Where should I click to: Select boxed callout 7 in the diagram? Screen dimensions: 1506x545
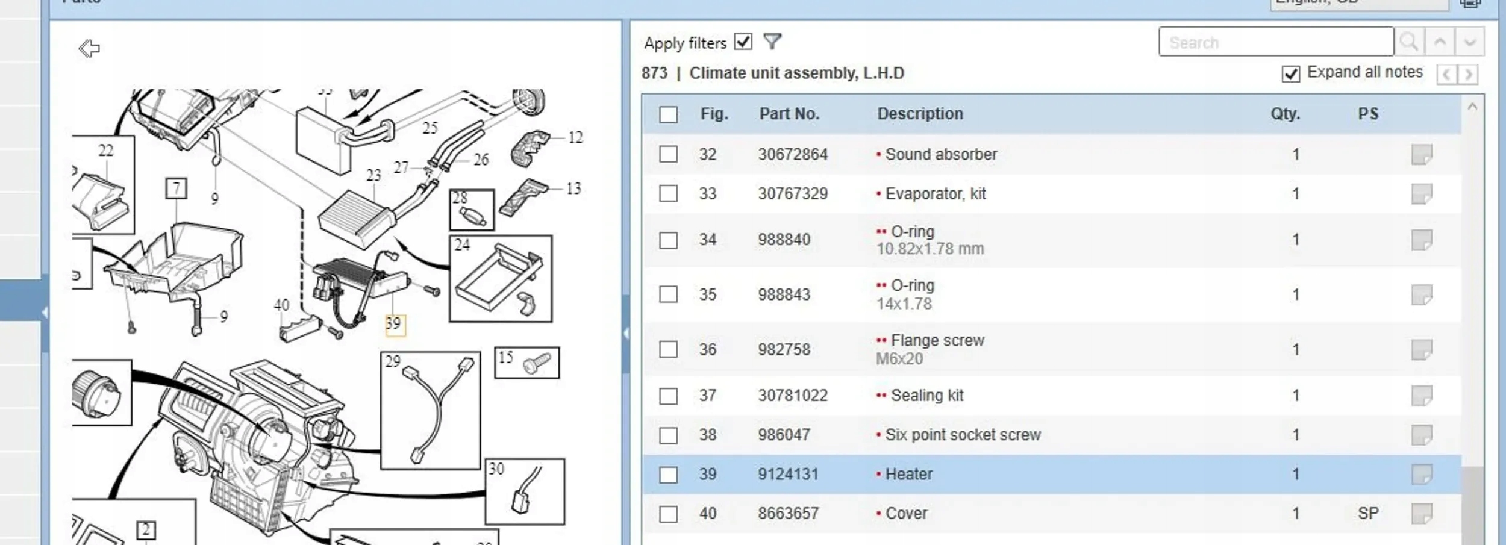(x=176, y=188)
